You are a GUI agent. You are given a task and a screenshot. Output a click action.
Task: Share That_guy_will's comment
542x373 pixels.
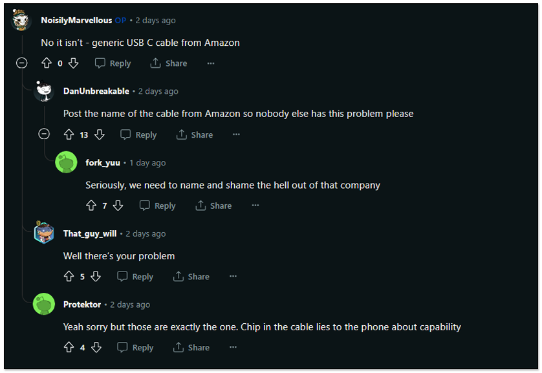click(x=191, y=276)
